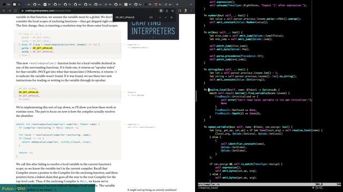Viewport: 343px width, 192px height.
Task: Share this page using the share icon
Action: (167, 11)
